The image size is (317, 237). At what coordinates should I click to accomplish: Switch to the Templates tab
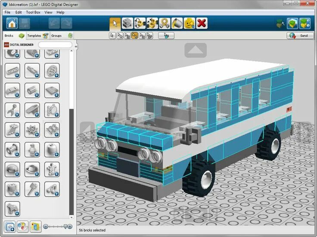pyautogui.click(x=38, y=36)
